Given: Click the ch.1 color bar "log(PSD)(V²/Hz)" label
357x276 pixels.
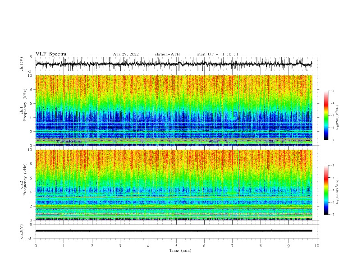Looking at the screenshot, I should (x=338, y=118).
